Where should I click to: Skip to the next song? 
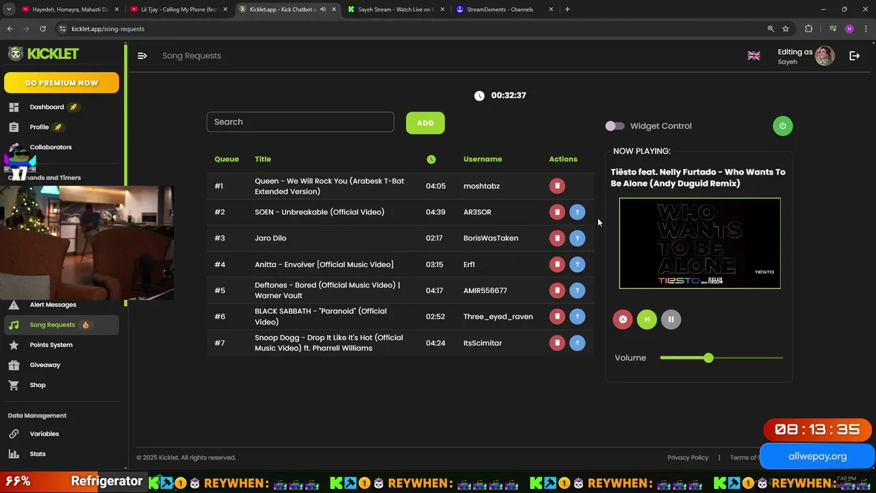click(x=647, y=319)
